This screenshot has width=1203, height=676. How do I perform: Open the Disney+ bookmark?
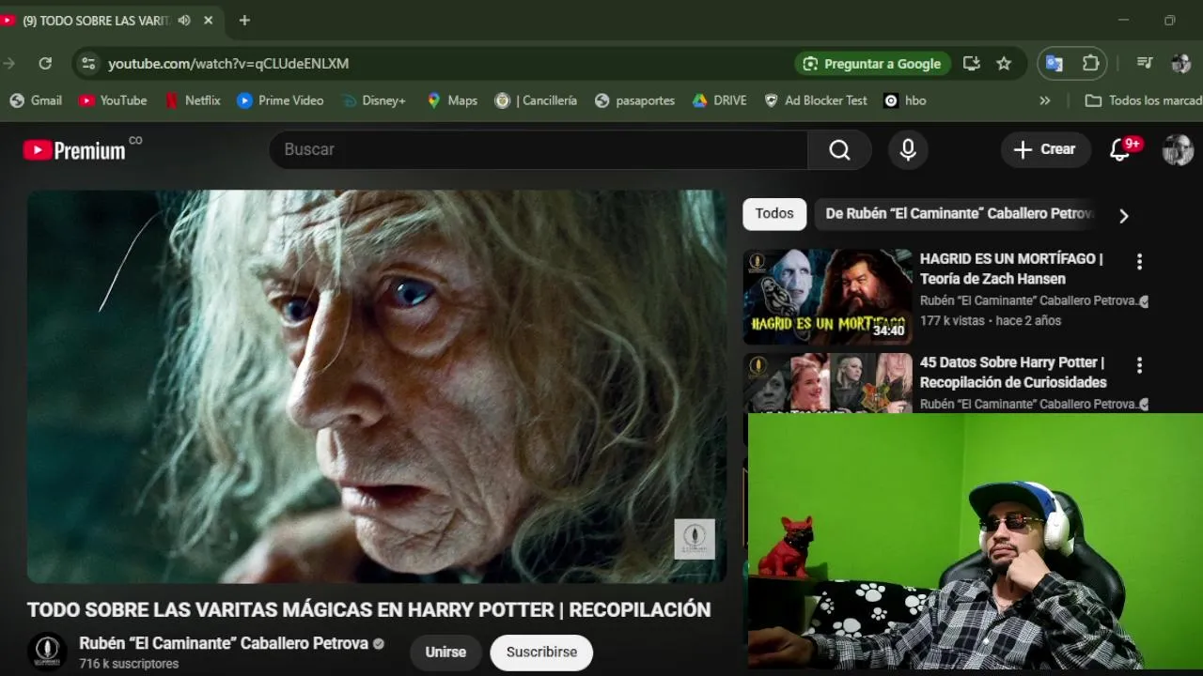[373, 100]
